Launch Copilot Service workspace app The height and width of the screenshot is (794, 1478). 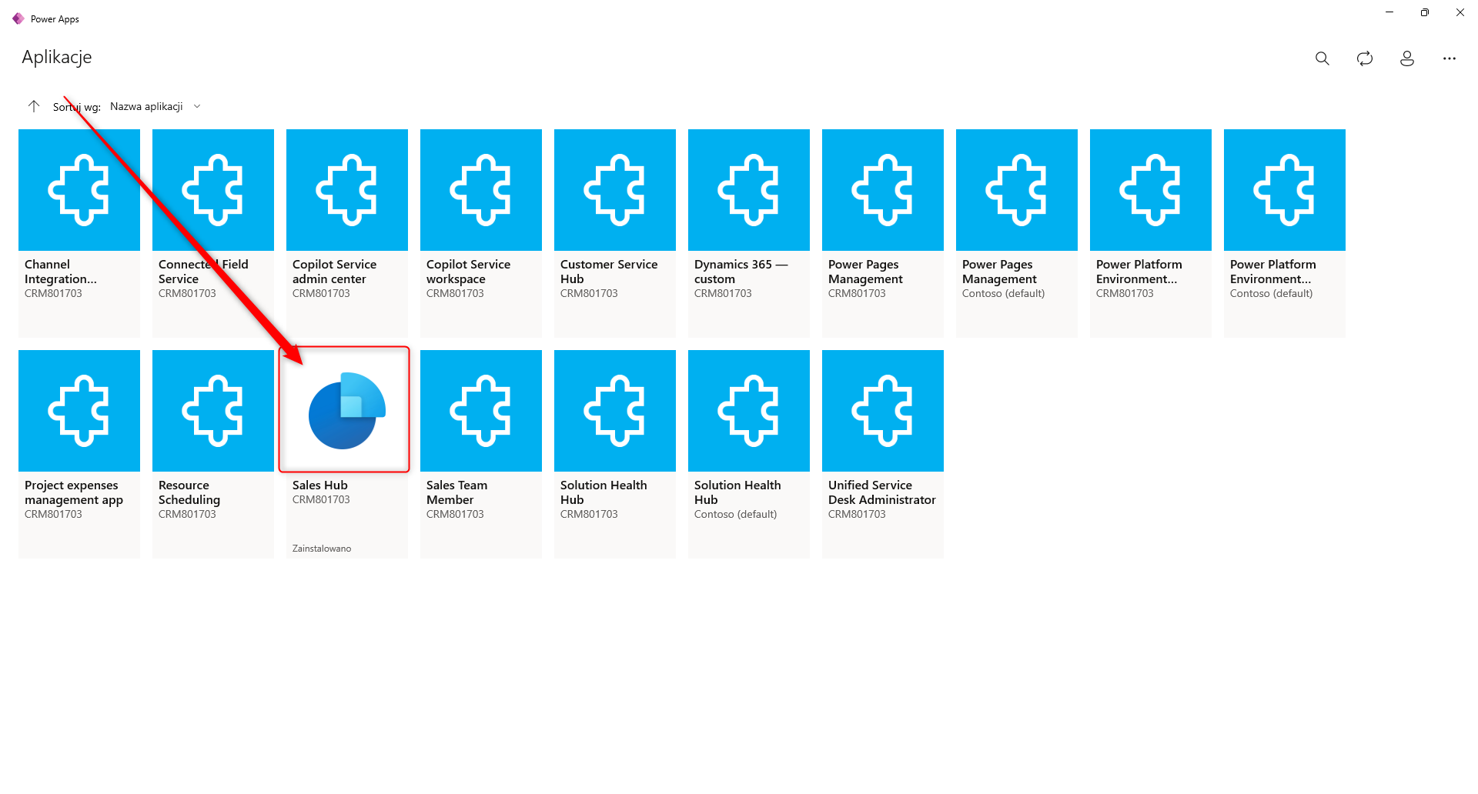(481, 190)
